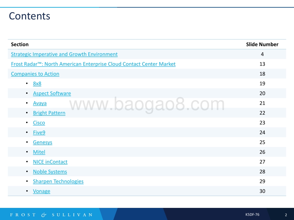Select slide number 28 in Noble Systems row
294x220 pixels.
262,172
